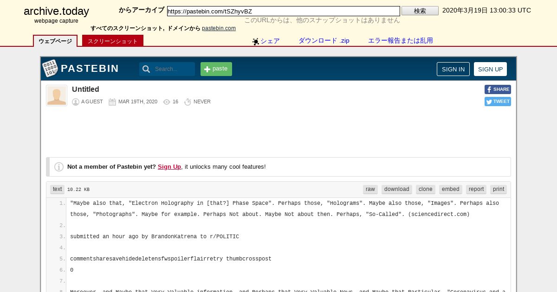Screen dimensions: 557x292
Task: Go to archive.today home title
Action: coord(56,12)
